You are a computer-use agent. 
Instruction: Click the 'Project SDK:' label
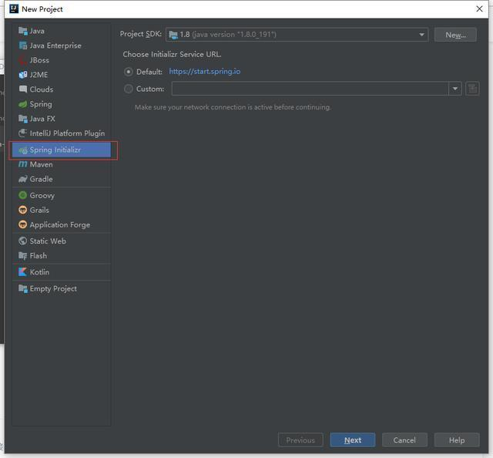[140, 34]
